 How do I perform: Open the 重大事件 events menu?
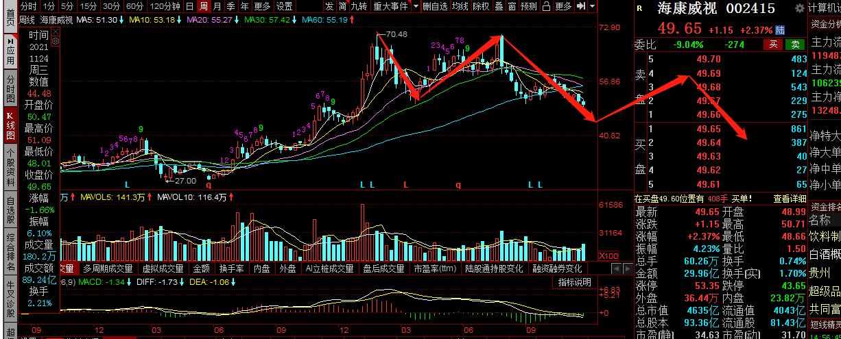[390, 6]
